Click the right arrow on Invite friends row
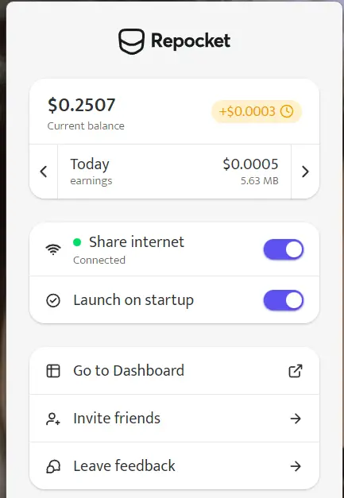This screenshot has width=344, height=498. [x=296, y=419]
